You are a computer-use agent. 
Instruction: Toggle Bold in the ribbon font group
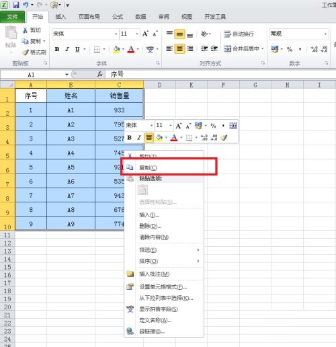coord(57,49)
